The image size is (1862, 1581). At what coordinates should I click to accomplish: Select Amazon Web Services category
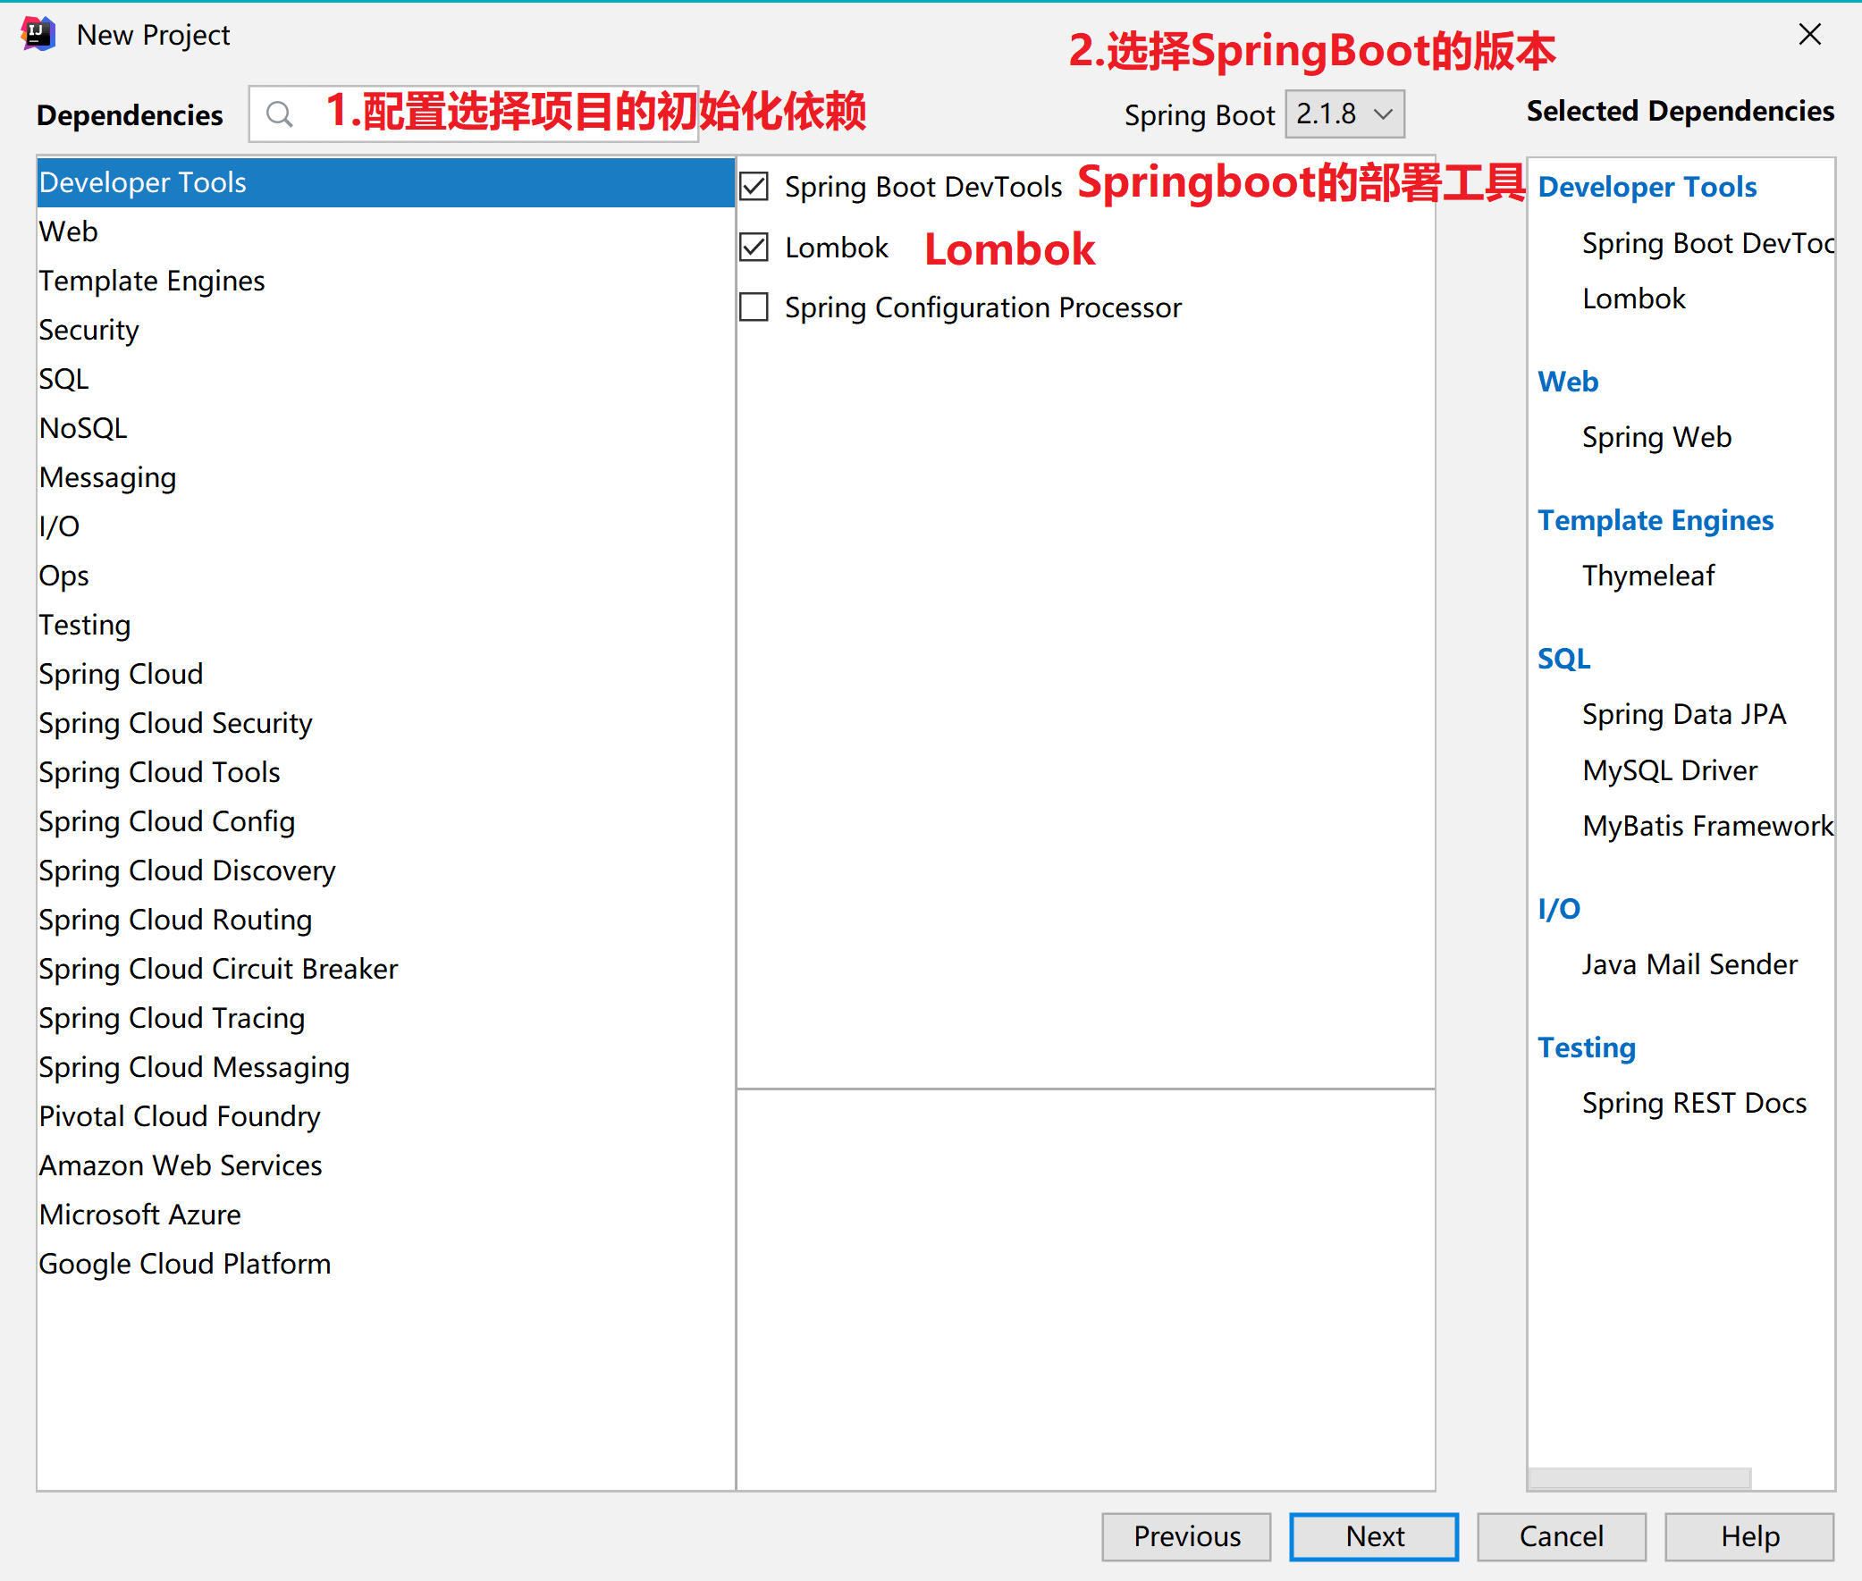(x=181, y=1165)
